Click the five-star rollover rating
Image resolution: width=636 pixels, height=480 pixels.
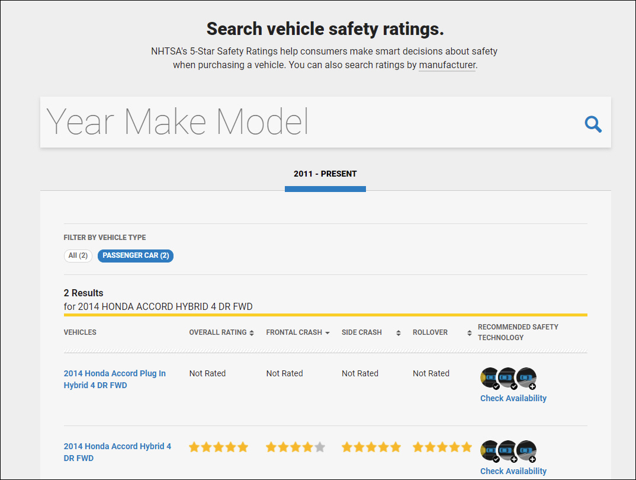point(442,447)
